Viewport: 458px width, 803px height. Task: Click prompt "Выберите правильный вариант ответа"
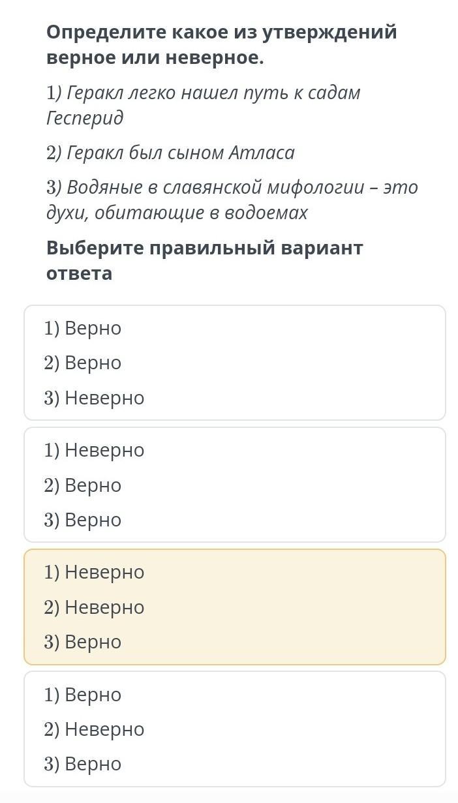click(x=204, y=260)
